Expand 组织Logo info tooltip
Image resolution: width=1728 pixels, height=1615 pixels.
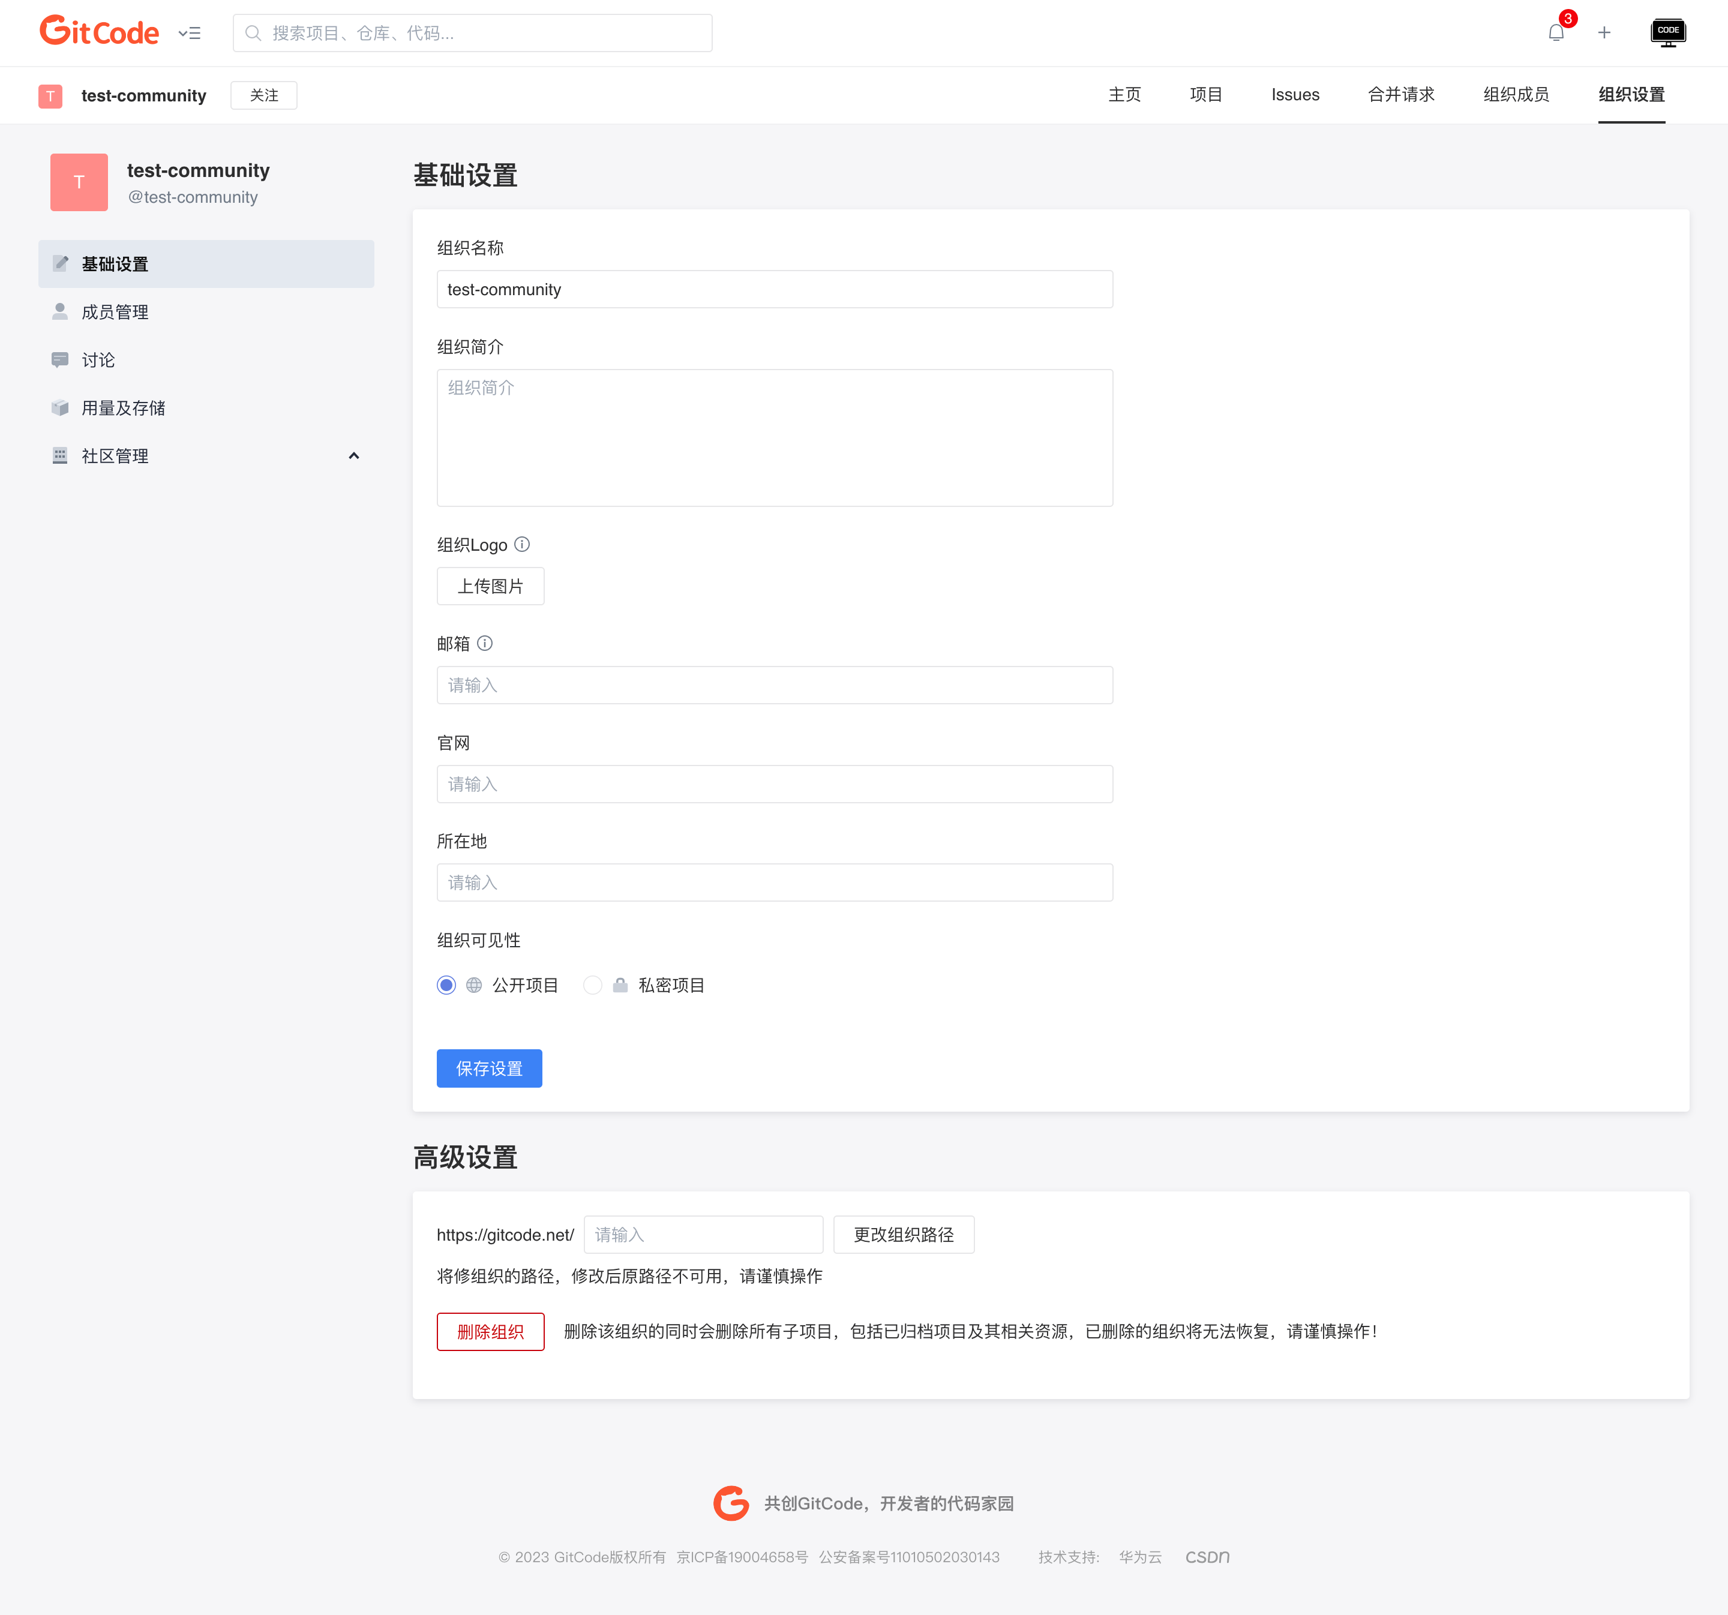(523, 544)
